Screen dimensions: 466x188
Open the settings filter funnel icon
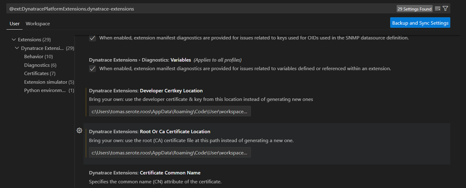coord(445,8)
